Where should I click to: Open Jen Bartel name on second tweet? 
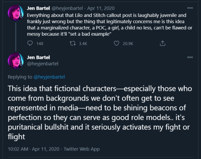[x=38, y=57]
